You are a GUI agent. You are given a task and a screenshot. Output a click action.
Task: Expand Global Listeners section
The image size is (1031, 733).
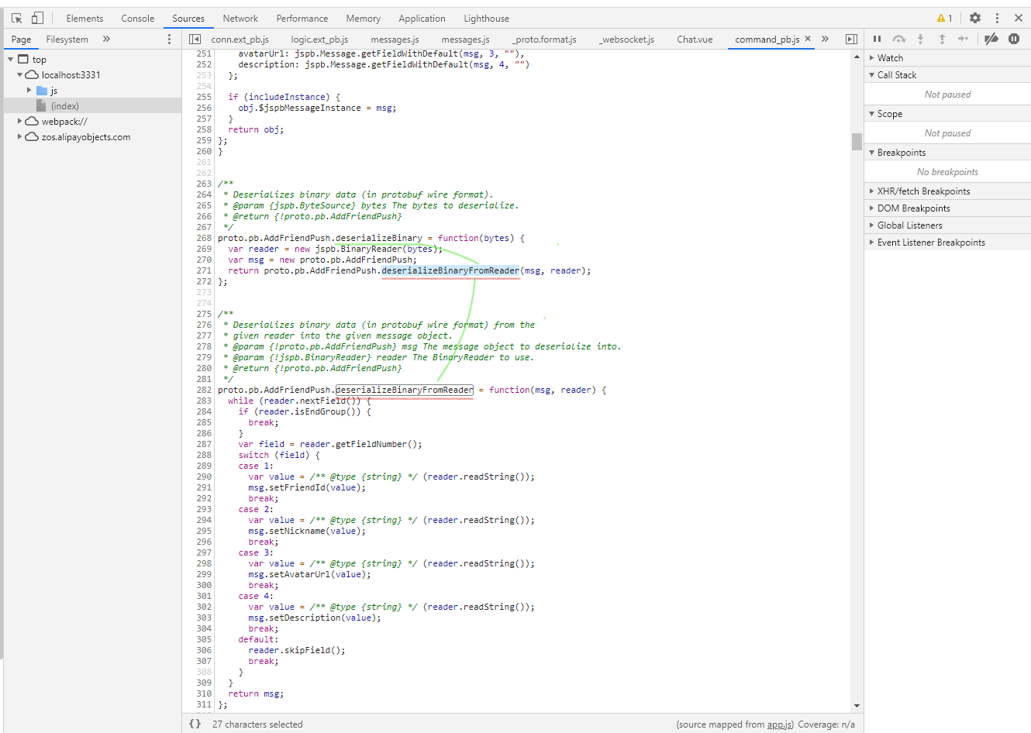tap(947, 225)
